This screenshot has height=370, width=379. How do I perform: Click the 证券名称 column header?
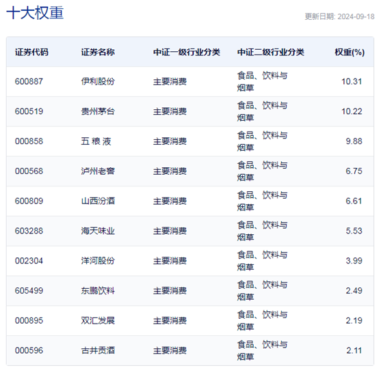pos(98,52)
